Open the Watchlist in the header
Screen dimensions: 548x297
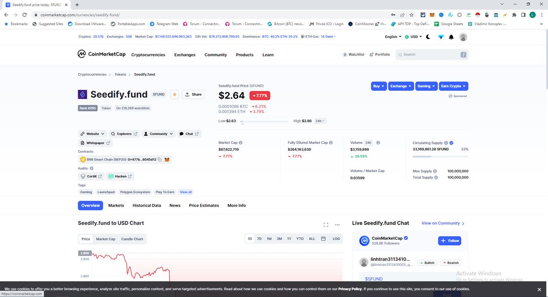(x=353, y=54)
